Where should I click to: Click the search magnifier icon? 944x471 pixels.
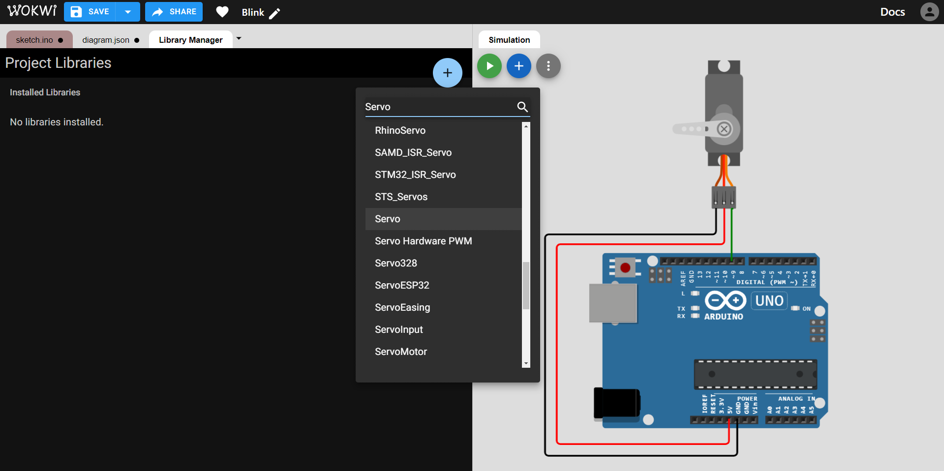coord(522,107)
